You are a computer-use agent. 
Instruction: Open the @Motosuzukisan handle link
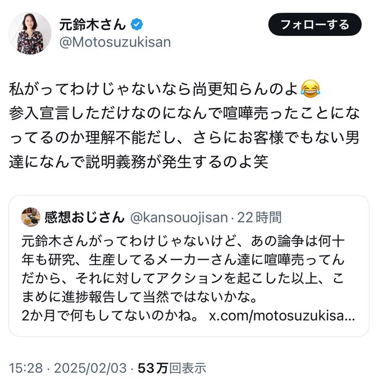115,42
